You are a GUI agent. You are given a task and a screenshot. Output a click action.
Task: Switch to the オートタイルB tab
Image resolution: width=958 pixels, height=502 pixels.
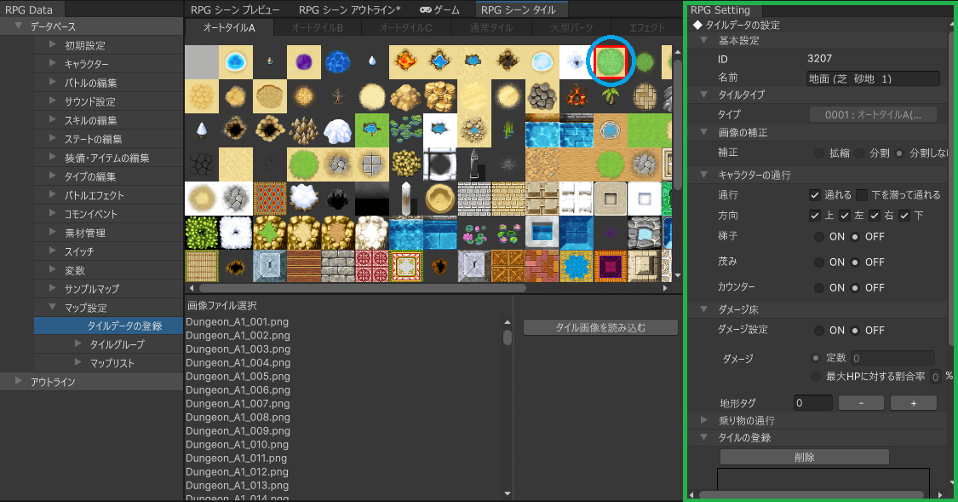[x=317, y=28]
